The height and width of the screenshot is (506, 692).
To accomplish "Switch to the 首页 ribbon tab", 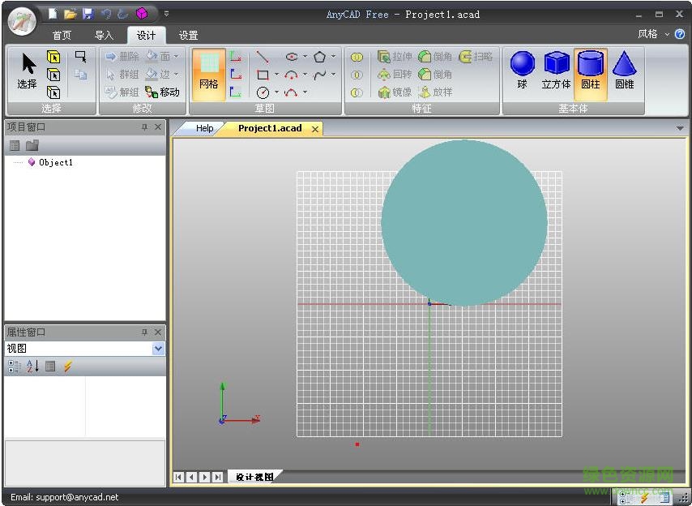I will tap(62, 35).
